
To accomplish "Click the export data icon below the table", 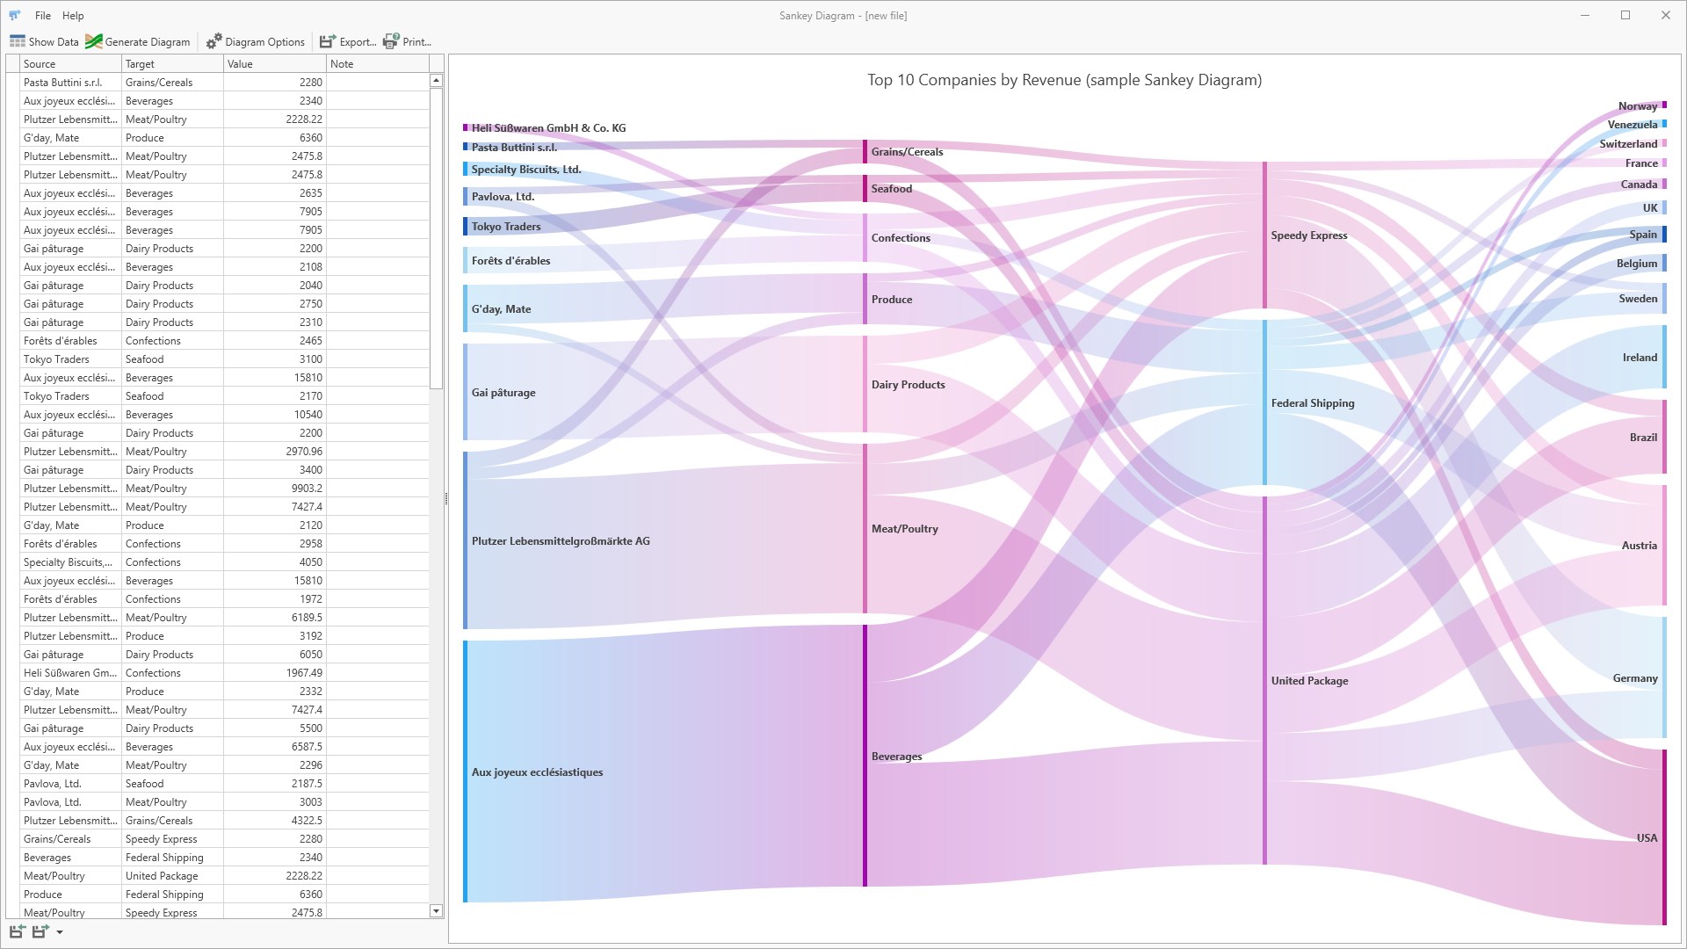I will click(40, 931).
